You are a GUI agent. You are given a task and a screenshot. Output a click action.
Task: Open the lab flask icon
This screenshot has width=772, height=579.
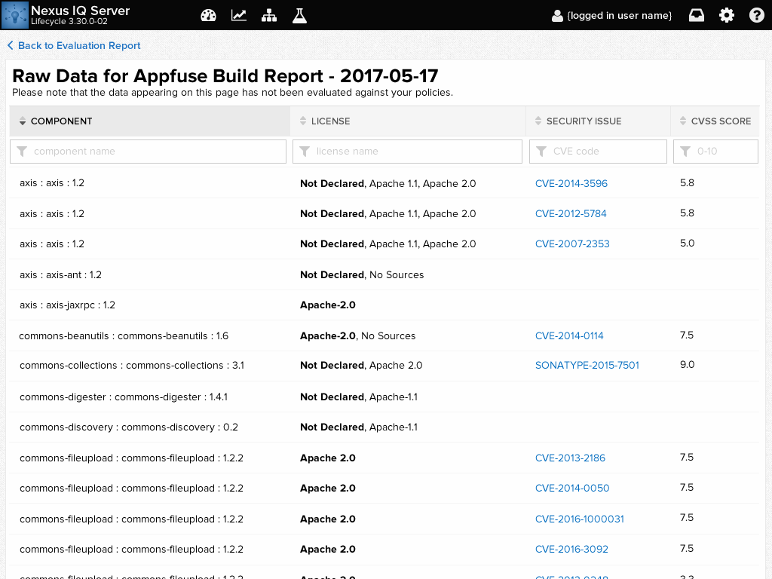(x=299, y=15)
